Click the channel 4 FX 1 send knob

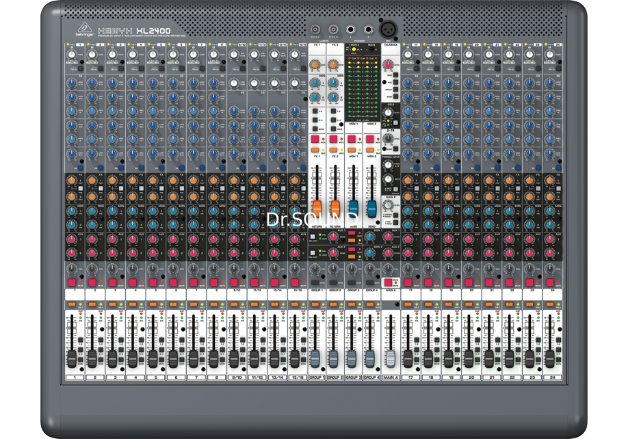click(133, 181)
